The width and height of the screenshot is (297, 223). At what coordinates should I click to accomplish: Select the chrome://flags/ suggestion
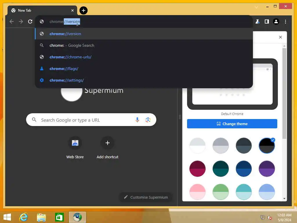[x=144, y=69]
